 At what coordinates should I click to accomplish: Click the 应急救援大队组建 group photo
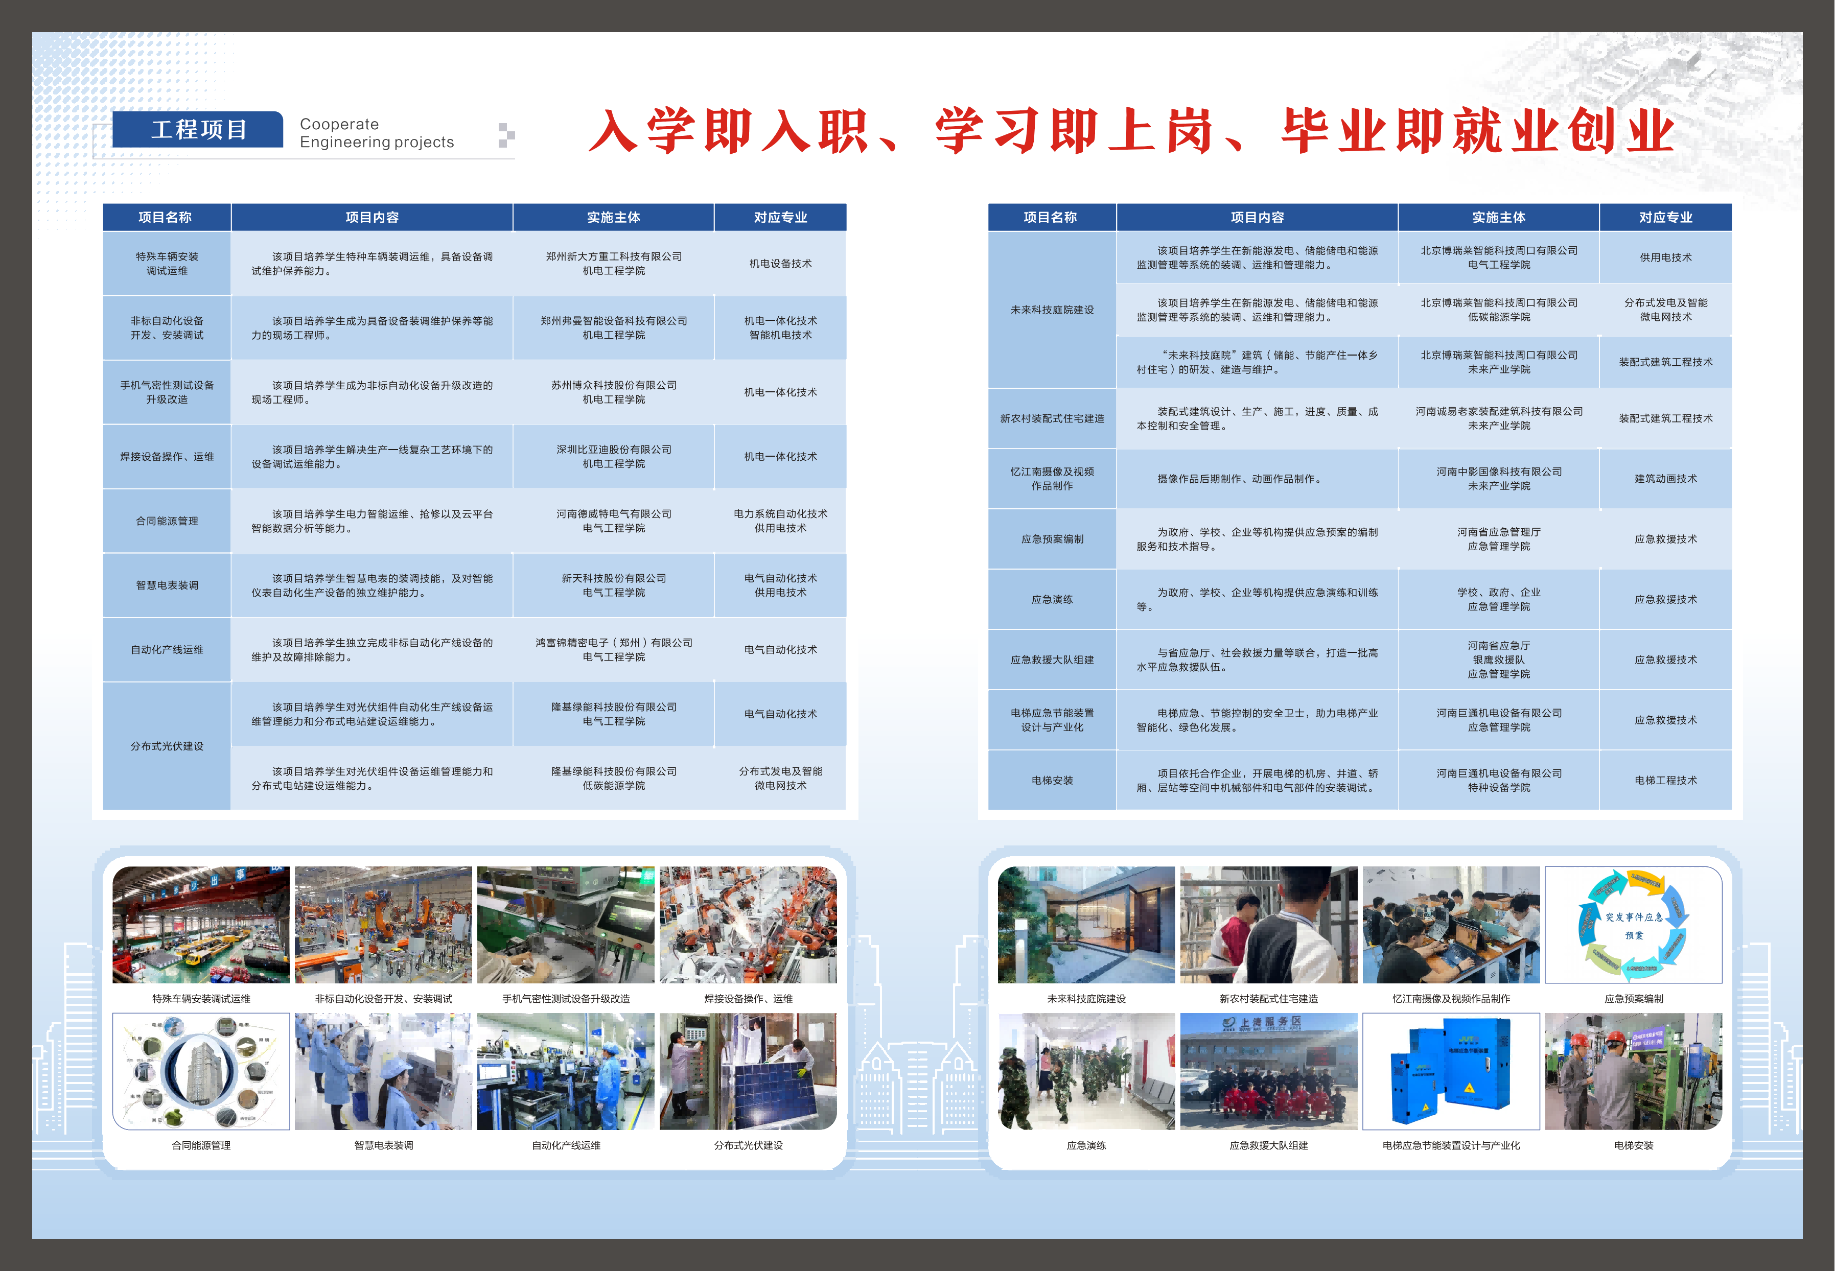click(x=1268, y=1071)
